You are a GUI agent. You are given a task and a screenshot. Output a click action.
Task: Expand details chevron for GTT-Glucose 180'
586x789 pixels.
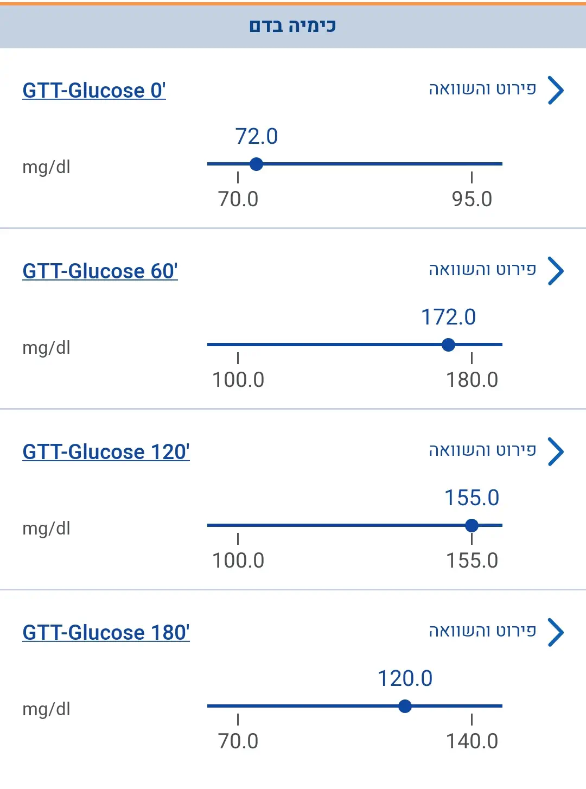[x=556, y=632]
